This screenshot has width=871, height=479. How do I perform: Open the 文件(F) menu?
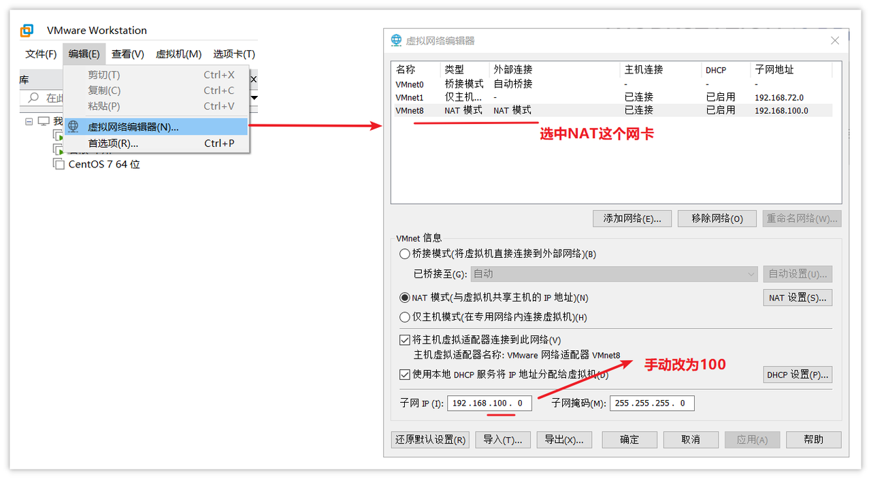click(x=41, y=54)
